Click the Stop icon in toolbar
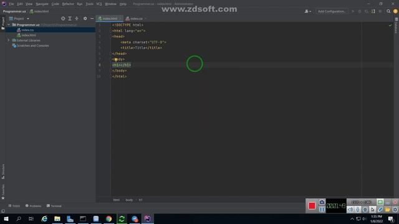399x224 pixels. point(380,11)
